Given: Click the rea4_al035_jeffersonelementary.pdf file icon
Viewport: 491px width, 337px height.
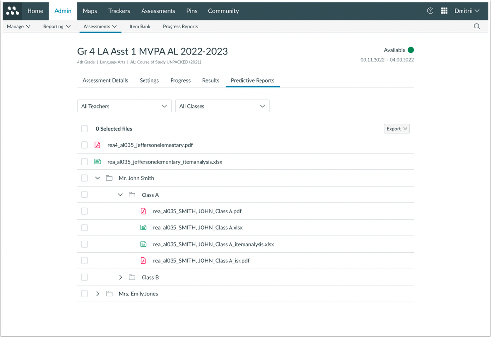Looking at the screenshot, I should click(x=97, y=145).
